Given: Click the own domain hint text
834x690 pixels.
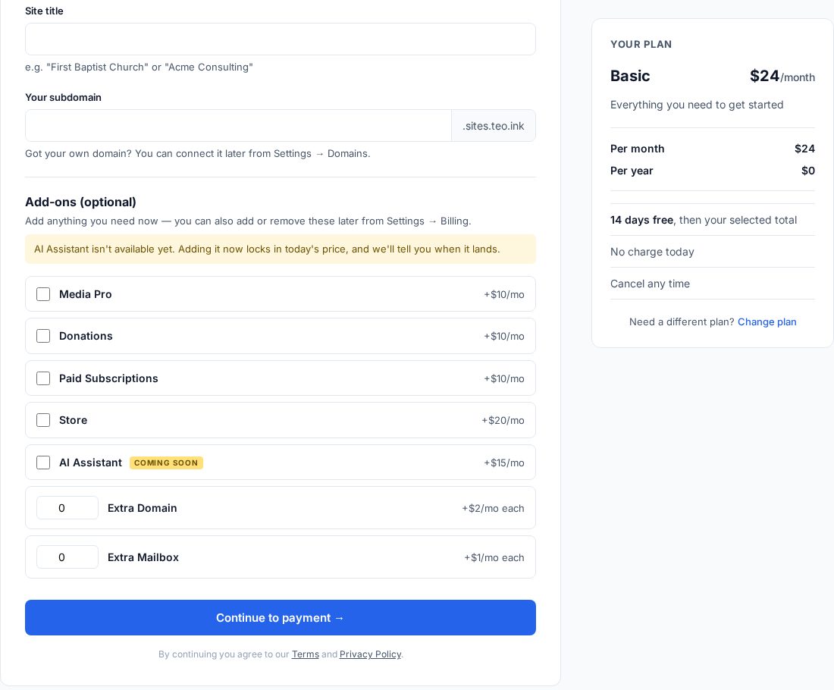Looking at the screenshot, I should coord(197,153).
